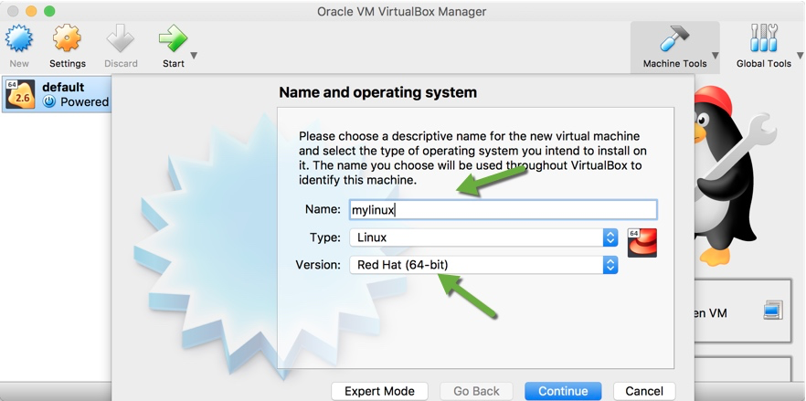Click in the Name text field

[503, 209]
